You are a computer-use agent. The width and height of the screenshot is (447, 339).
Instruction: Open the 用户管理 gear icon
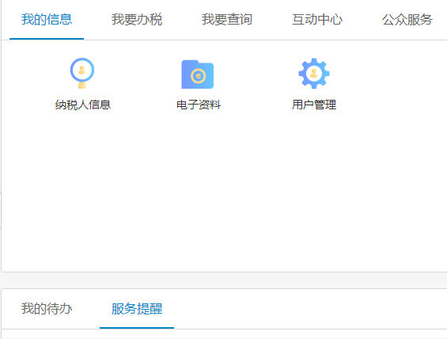click(314, 74)
